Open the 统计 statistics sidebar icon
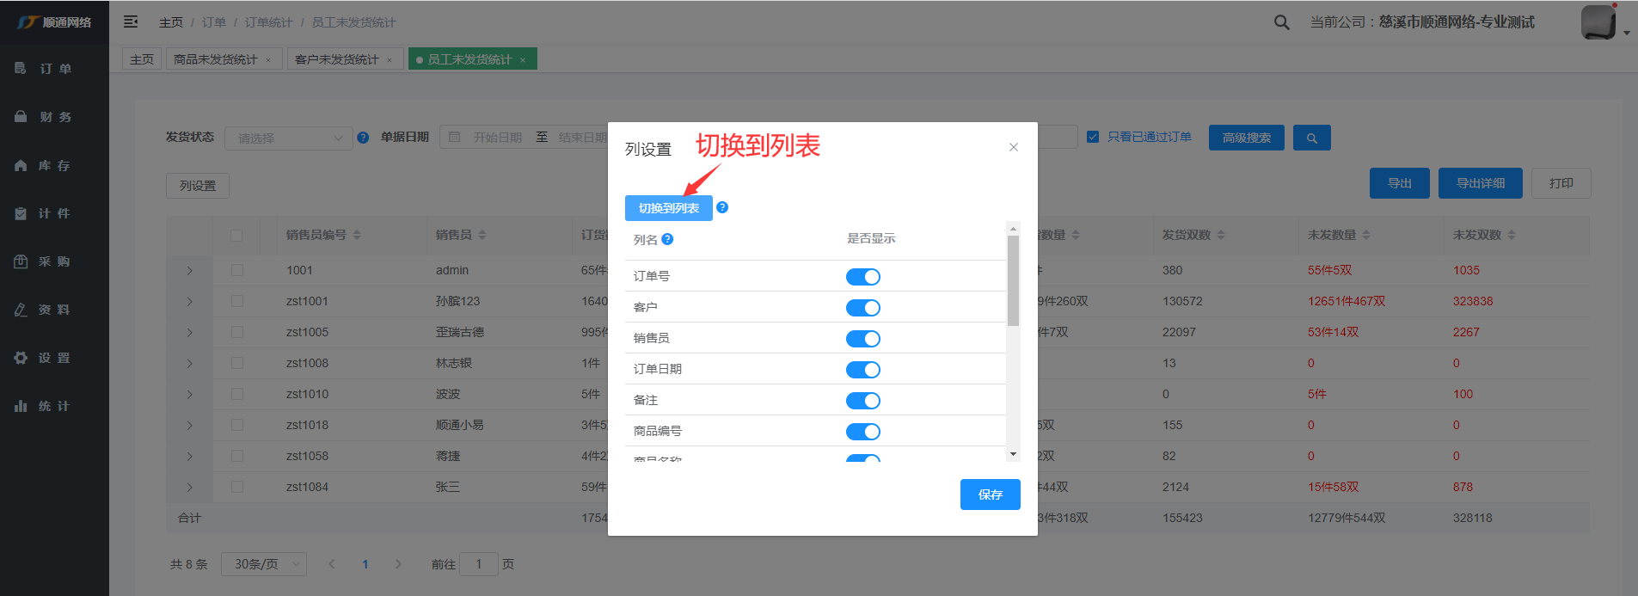This screenshot has width=1638, height=596. [21, 406]
